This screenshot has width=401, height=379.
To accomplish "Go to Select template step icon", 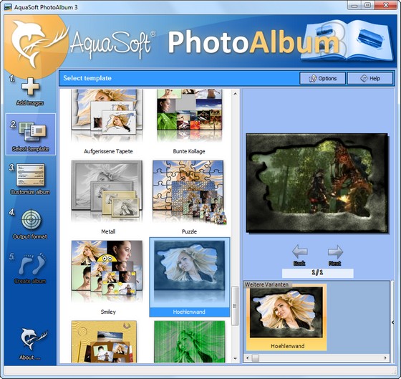I will coord(32,132).
